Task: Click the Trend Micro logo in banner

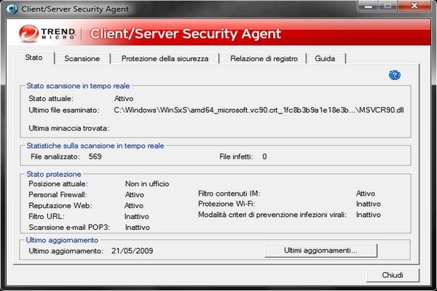Action: point(45,33)
